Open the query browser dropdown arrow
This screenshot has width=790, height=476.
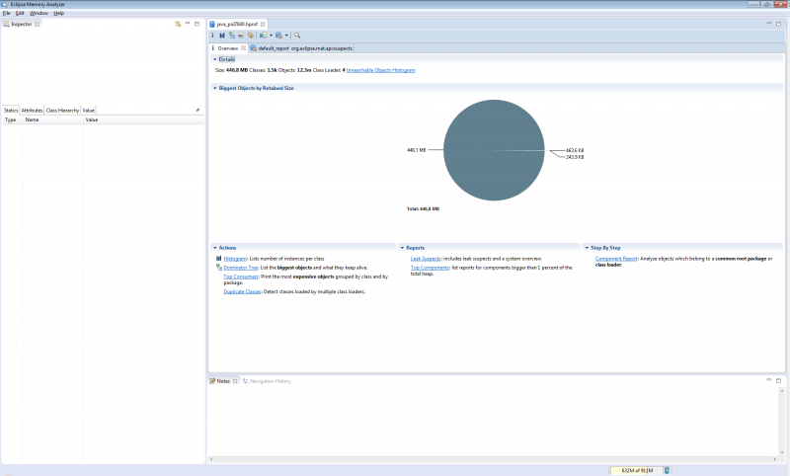tap(286, 35)
